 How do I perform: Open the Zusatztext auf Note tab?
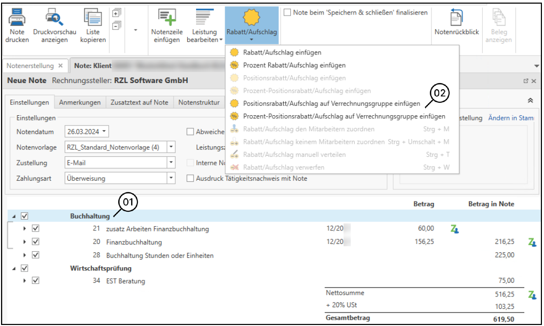[139, 102]
